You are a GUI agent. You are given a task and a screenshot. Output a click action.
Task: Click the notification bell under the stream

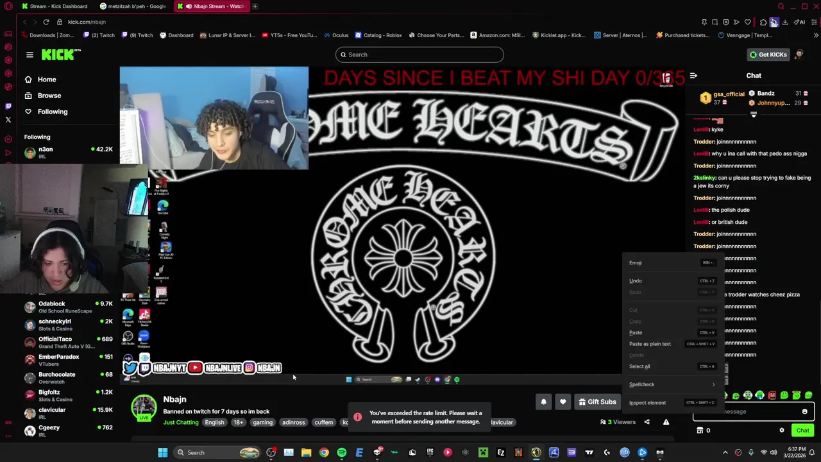pos(543,402)
